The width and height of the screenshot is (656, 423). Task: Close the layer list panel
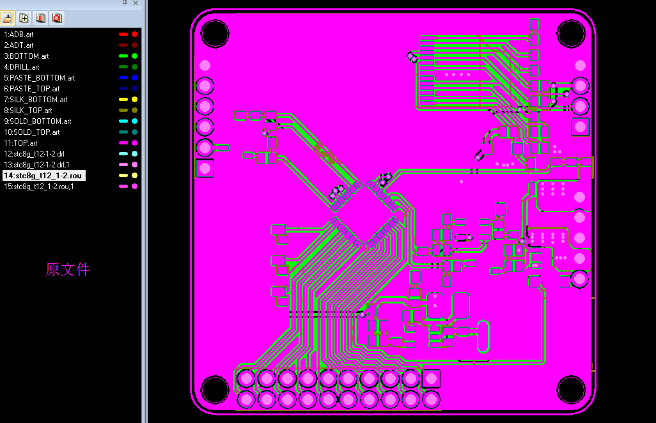coord(136,3)
